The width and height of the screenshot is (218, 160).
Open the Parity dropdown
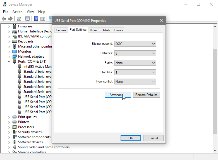(x=135, y=63)
